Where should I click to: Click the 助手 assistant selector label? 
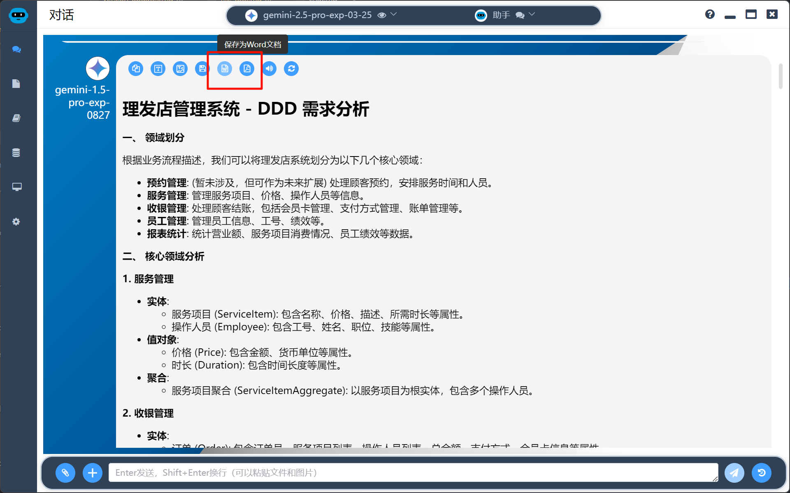click(x=502, y=15)
